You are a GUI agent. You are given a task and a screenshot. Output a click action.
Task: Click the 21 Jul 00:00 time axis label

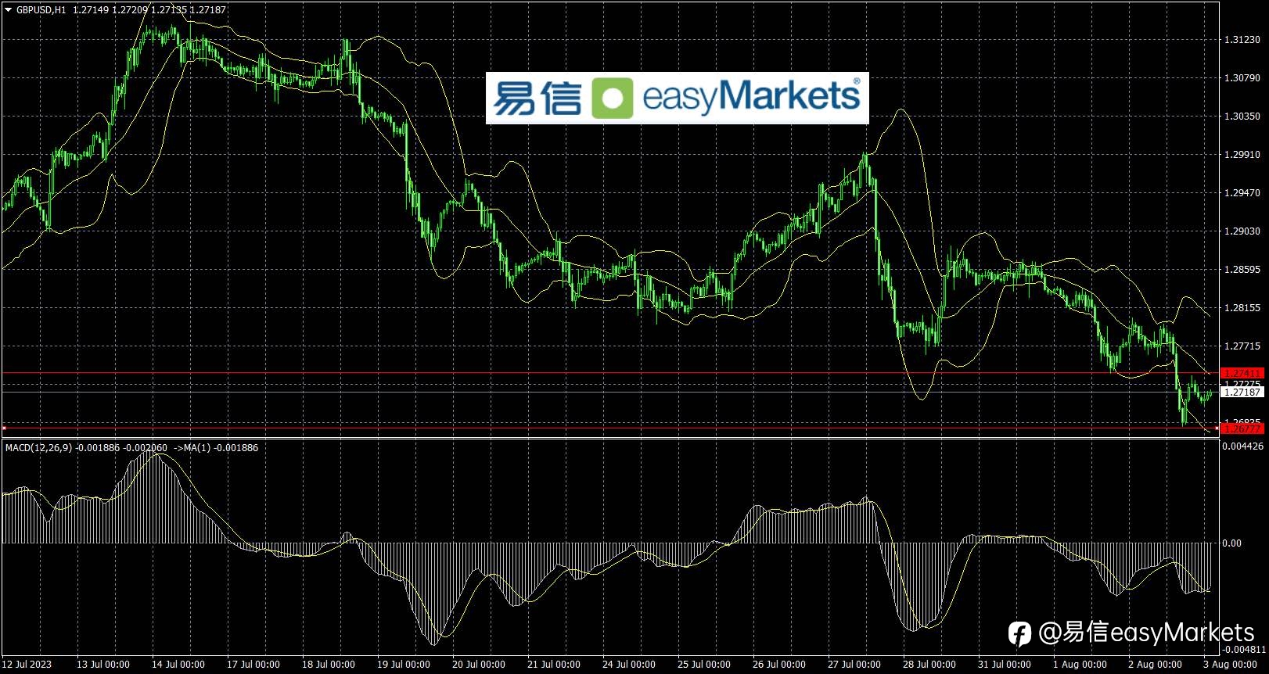point(554,665)
